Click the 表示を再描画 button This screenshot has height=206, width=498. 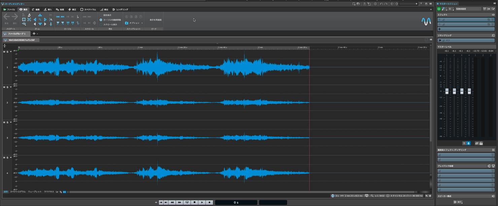[x=155, y=20]
